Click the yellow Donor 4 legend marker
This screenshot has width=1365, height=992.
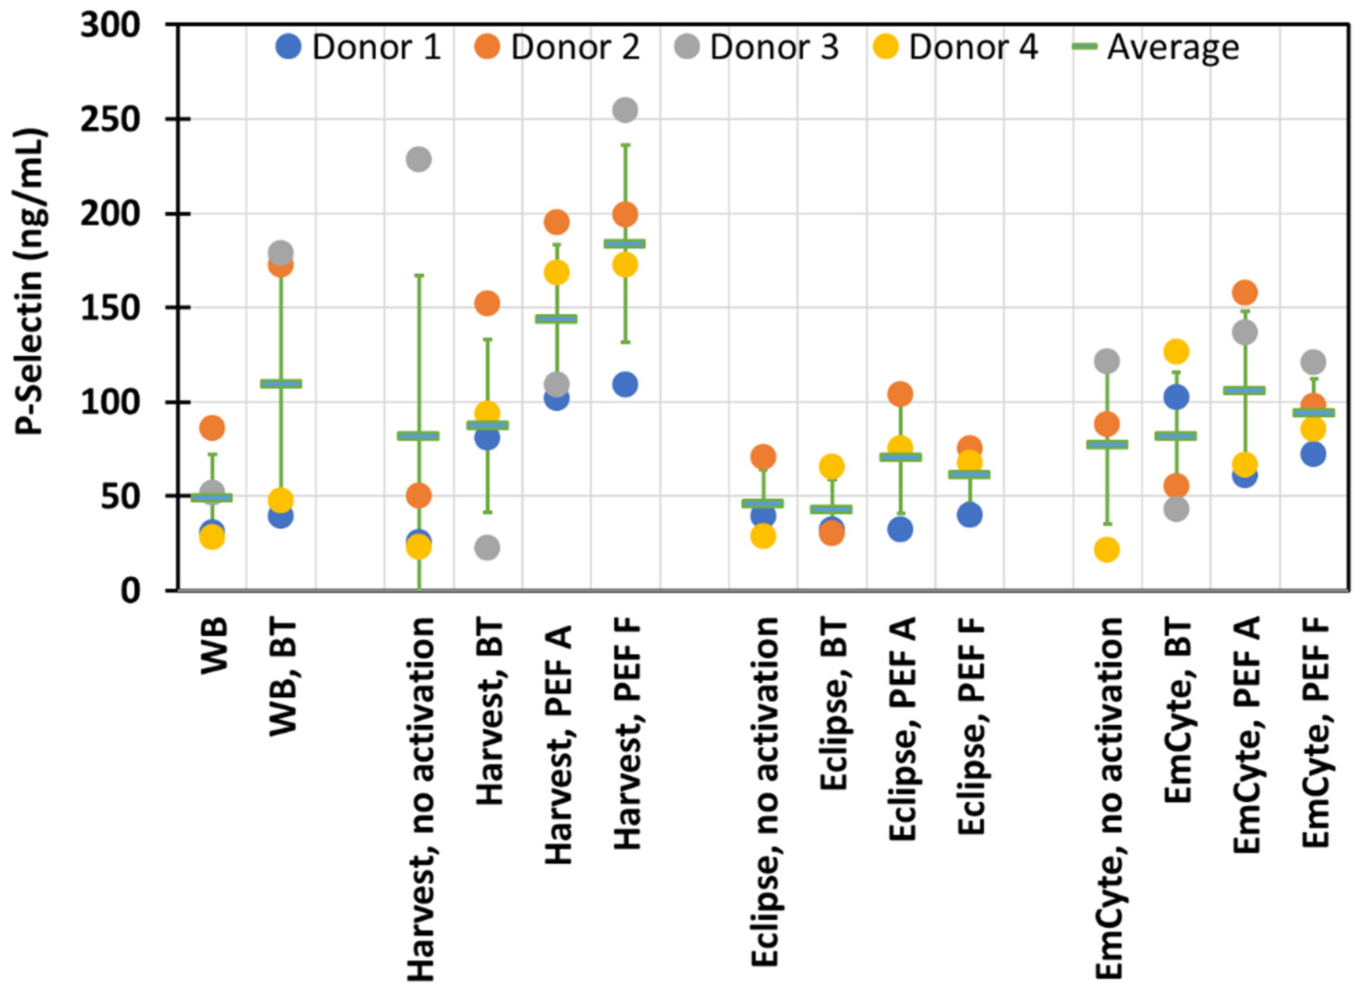[x=885, y=47]
